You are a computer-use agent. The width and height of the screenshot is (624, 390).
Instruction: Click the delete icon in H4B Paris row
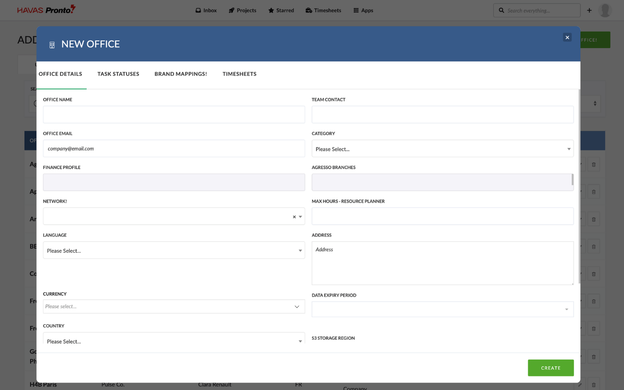point(594,384)
